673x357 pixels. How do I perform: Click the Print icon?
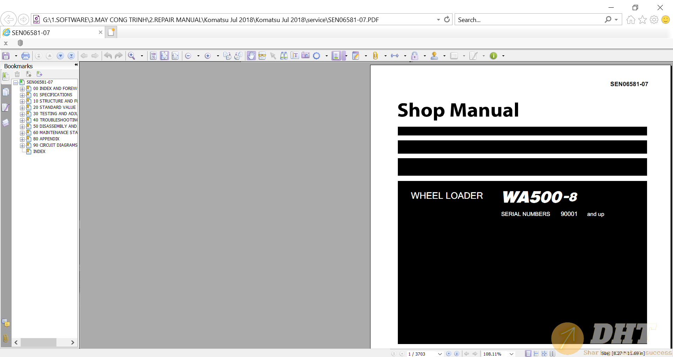pyautogui.click(x=26, y=56)
